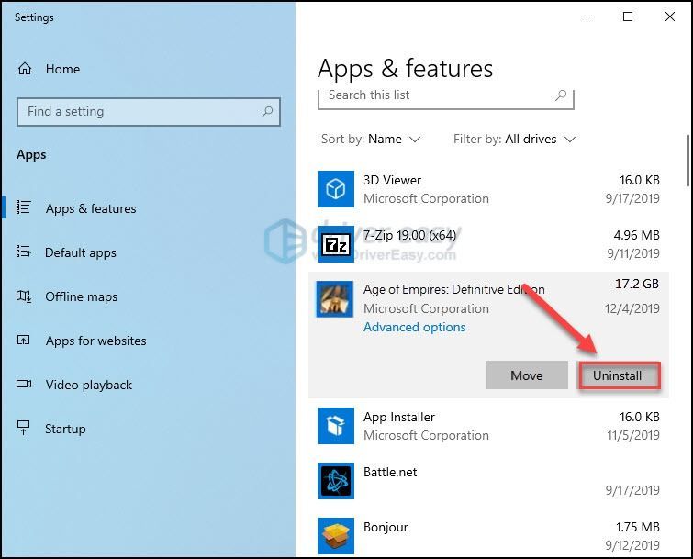Click the 1.75 MB size value

tap(637, 527)
